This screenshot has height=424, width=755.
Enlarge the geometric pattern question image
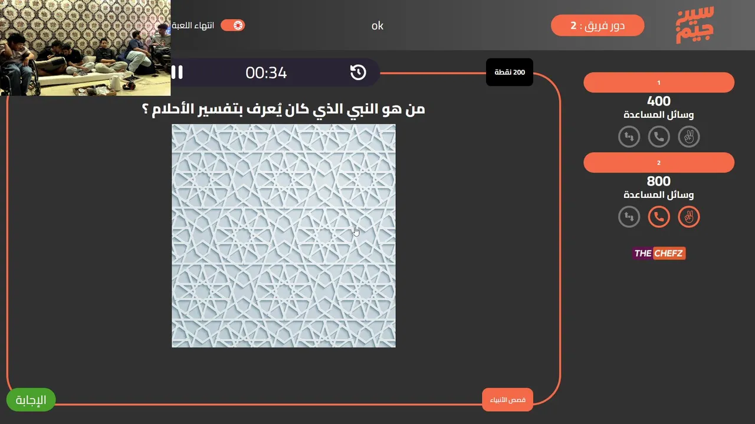click(x=284, y=236)
